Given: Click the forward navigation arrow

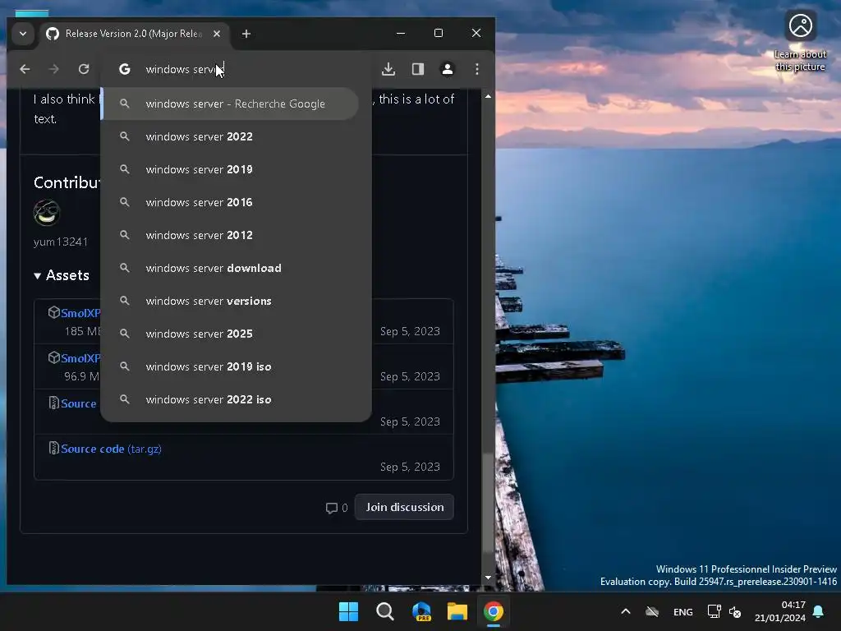Looking at the screenshot, I should coord(54,69).
